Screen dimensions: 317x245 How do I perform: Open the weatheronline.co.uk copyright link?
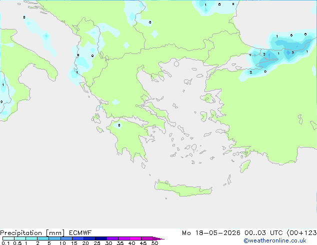click(x=275, y=240)
